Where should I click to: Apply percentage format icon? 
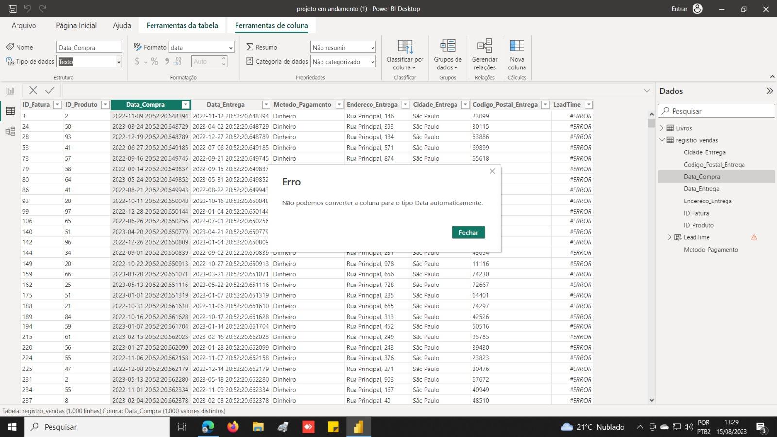pyautogui.click(x=154, y=61)
